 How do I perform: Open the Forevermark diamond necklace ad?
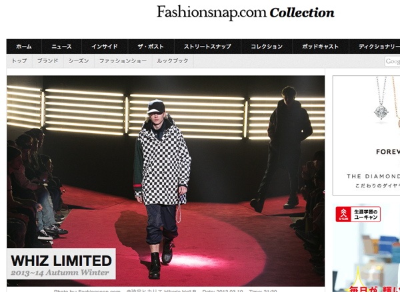(366, 135)
